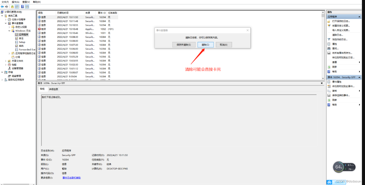Screen dimensions: 365x185
Task: Open the 帮助(H) menu in menu bar
Action: click(37, 2)
